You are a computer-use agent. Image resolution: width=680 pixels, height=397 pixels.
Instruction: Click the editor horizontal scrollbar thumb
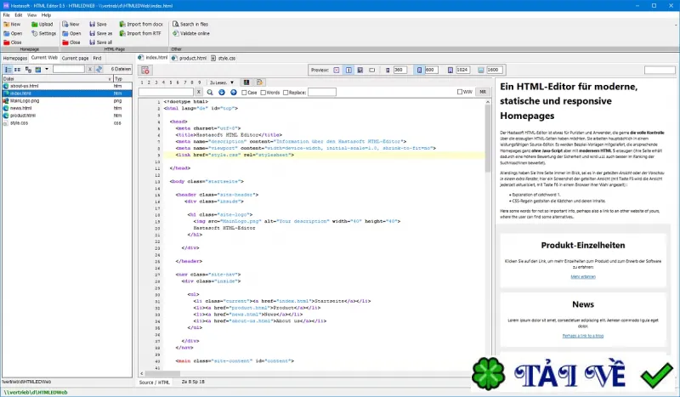[162, 373]
